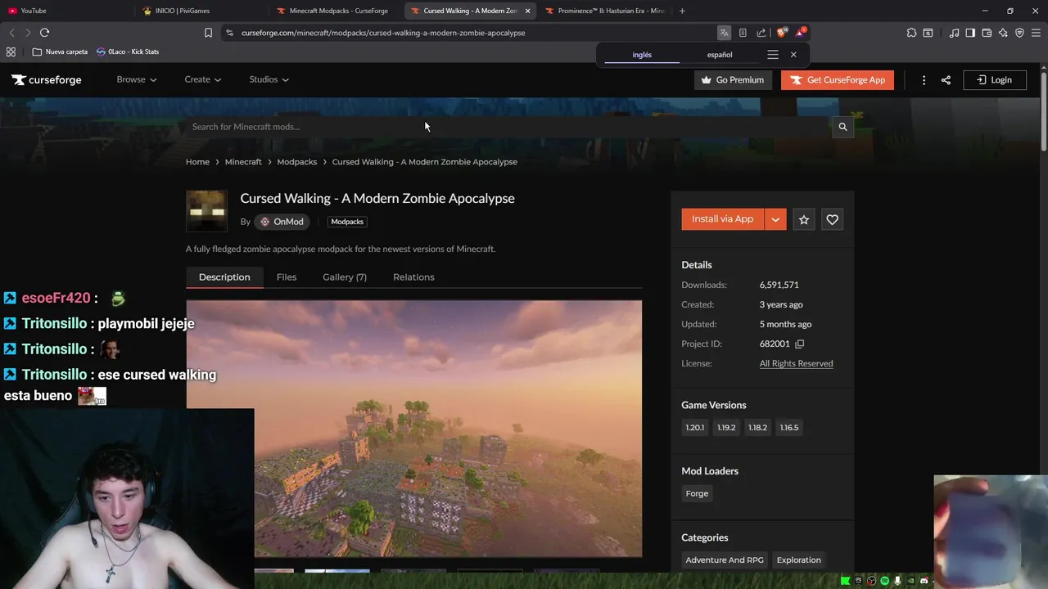Open the browser hamburger main menu

coord(1036,33)
